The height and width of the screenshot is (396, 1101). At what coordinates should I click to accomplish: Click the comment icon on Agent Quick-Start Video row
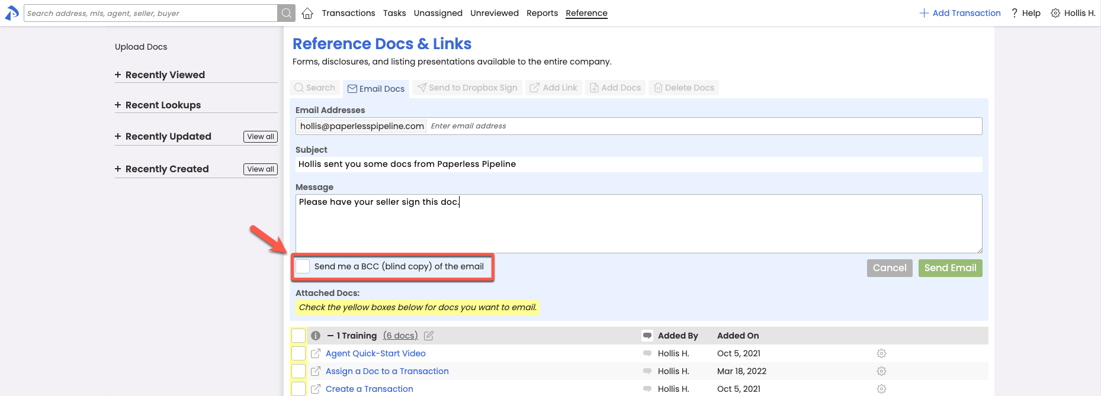(x=647, y=353)
